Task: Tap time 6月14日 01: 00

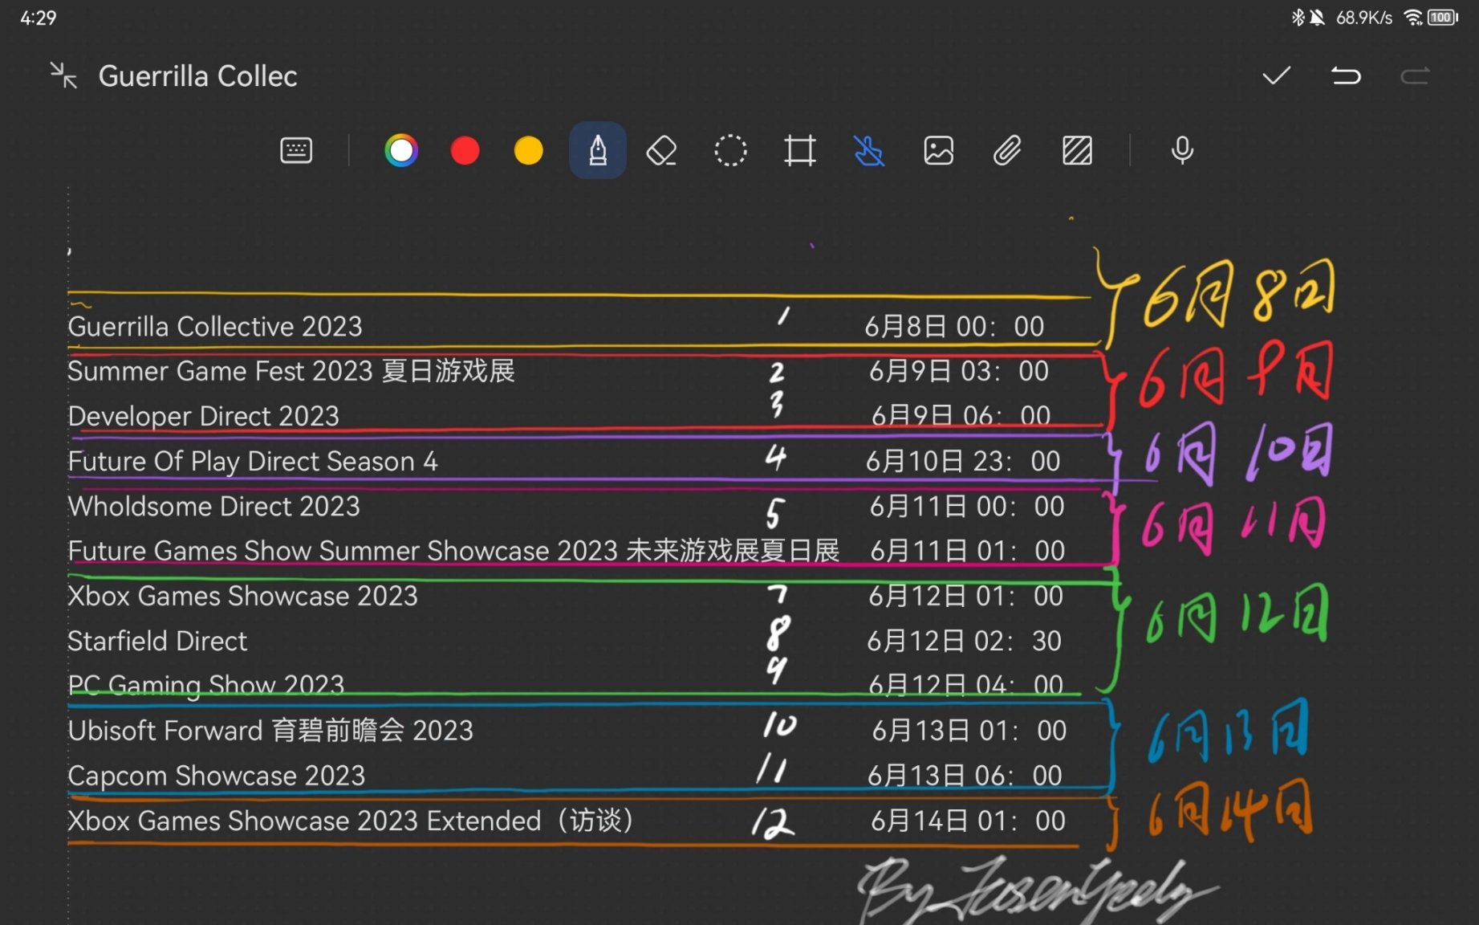Action: pyautogui.click(x=969, y=821)
